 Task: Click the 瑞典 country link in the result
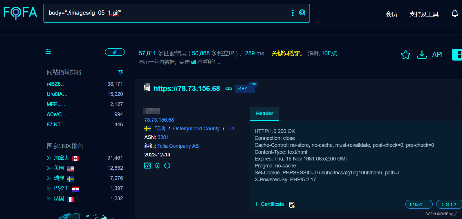pos(160,129)
